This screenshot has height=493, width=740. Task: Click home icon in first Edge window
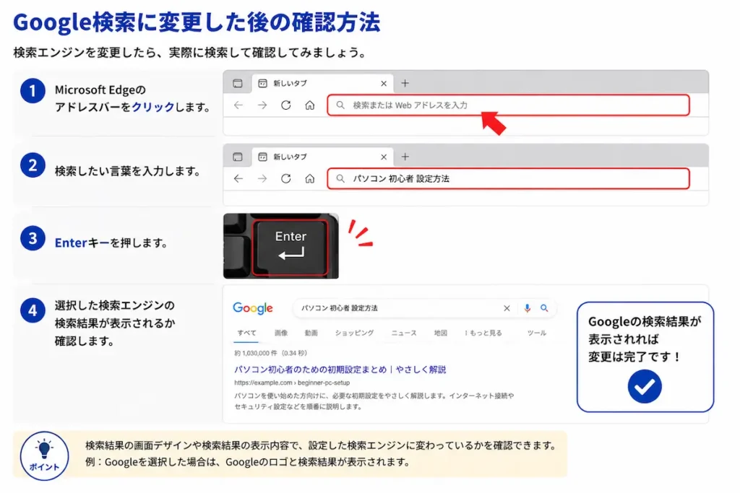309,105
